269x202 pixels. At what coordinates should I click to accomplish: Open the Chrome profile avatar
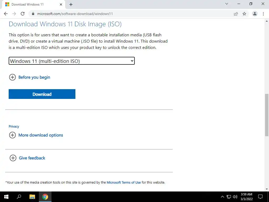coord(255,14)
